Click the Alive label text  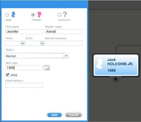coord(14,75)
